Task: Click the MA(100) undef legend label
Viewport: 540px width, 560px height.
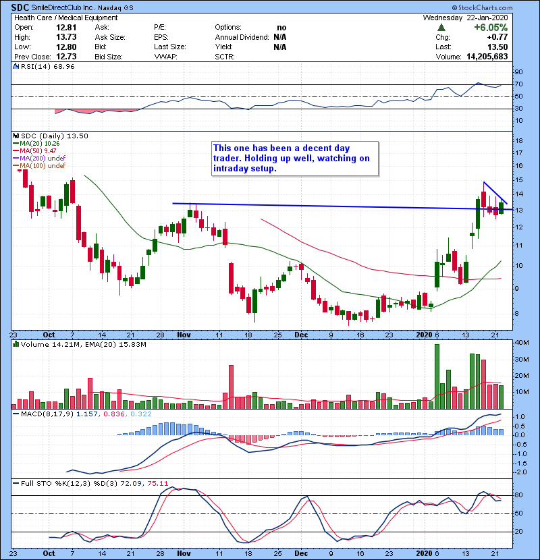Action: (43, 166)
